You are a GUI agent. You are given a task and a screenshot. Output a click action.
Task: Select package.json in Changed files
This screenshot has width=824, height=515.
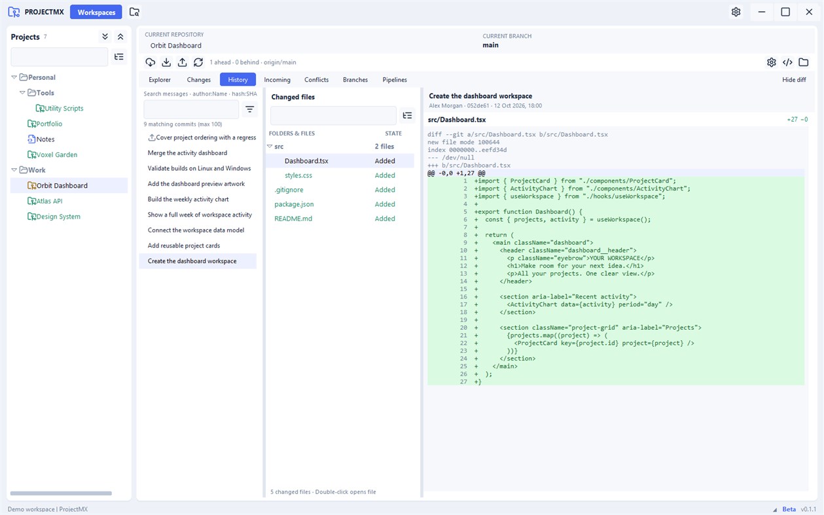click(x=340, y=204)
